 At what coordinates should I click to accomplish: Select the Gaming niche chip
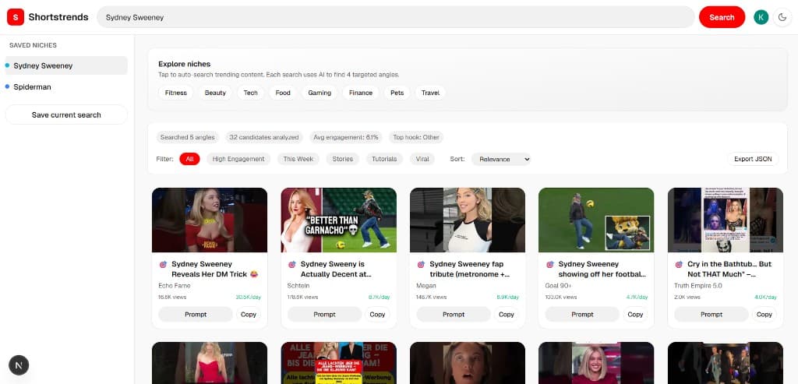tap(320, 93)
